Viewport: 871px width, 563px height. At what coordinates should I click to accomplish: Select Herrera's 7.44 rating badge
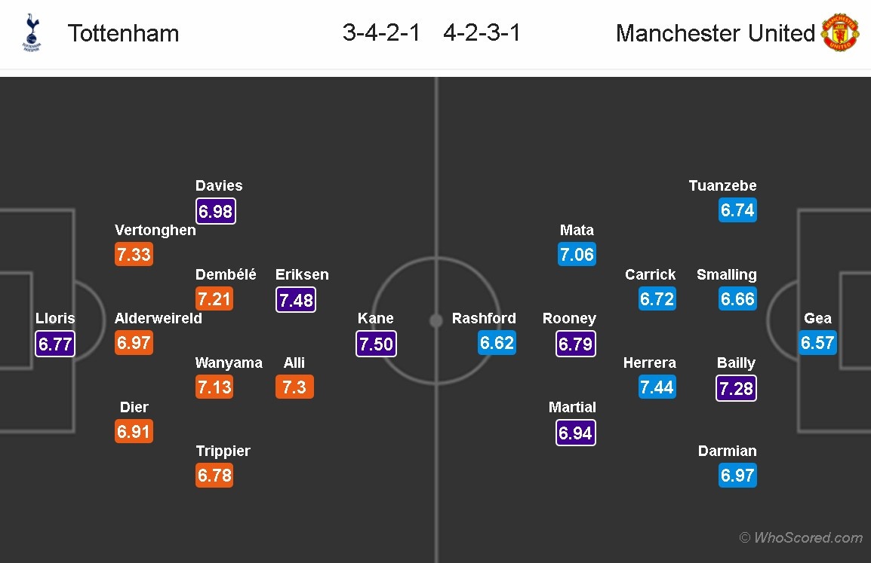[x=657, y=387]
